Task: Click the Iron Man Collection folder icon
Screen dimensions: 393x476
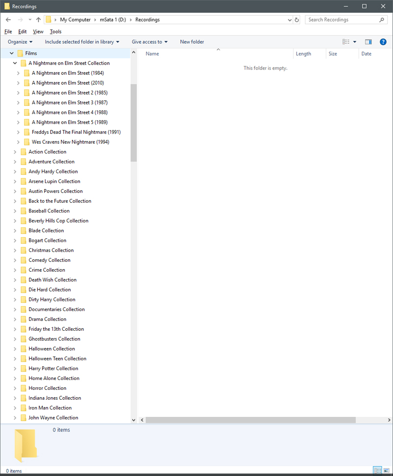Action: pyautogui.click(x=23, y=408)
